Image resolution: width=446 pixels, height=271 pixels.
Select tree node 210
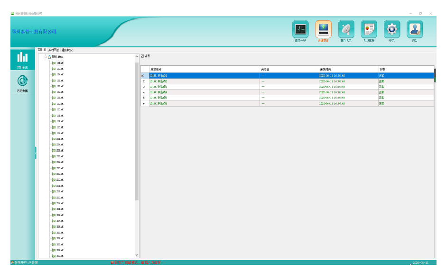[60, 180]
